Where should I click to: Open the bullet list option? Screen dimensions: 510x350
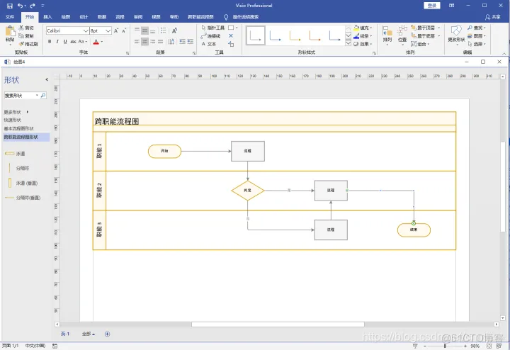(164, 30)
